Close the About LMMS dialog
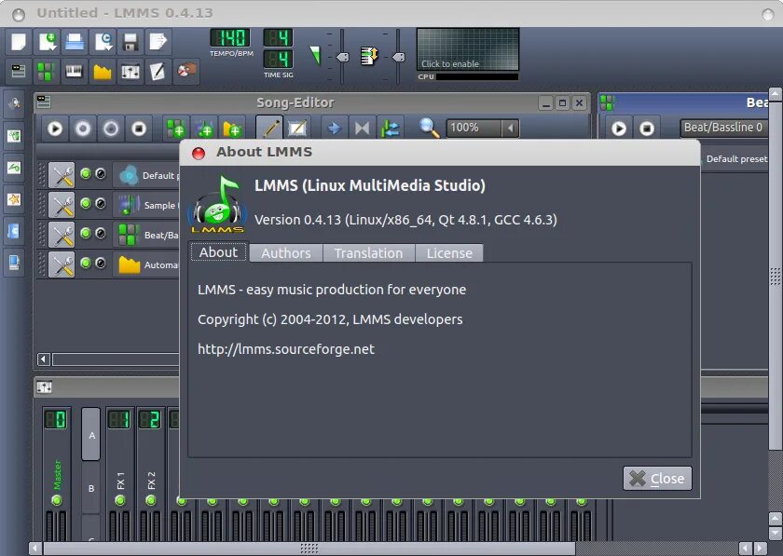The height and width of the screenshot is (556, 783). (x=657, y=478)
